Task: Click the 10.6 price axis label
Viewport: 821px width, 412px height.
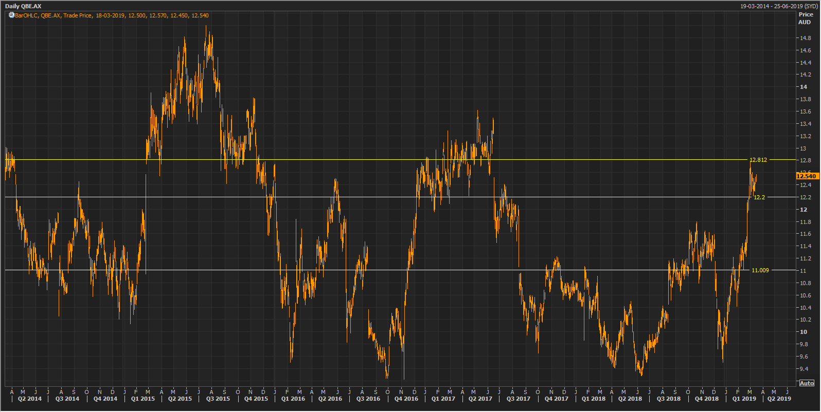Action: coord(806,295)
